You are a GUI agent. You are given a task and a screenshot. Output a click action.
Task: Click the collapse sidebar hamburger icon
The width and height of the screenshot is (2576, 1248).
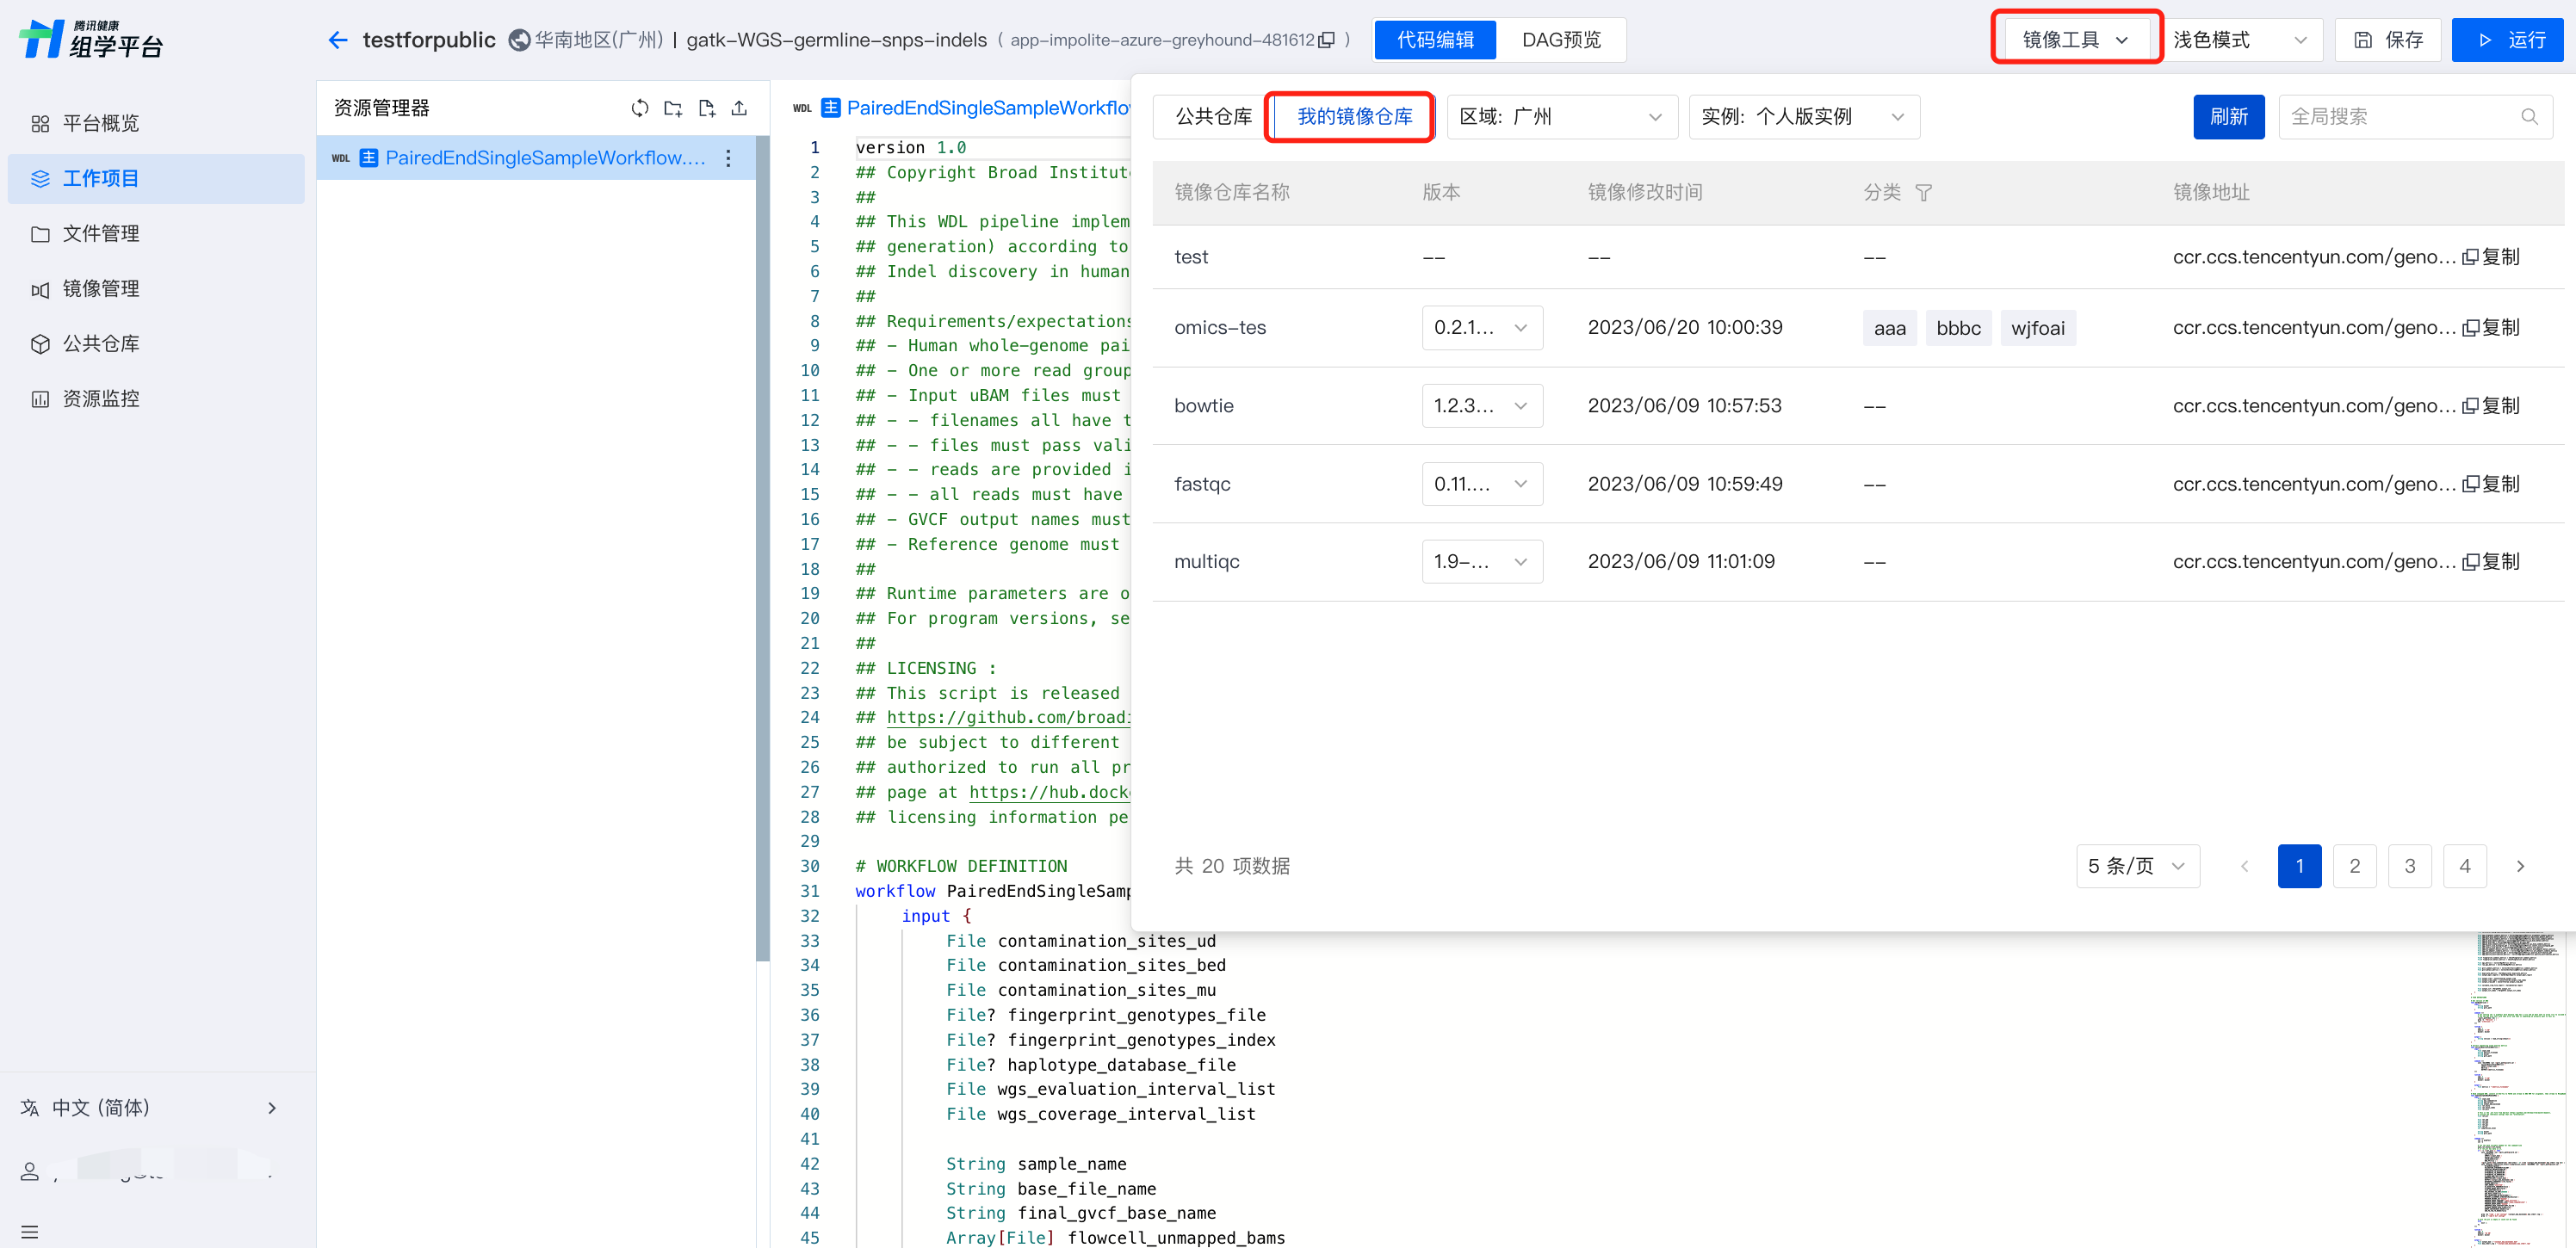[x=30, y=1231]
